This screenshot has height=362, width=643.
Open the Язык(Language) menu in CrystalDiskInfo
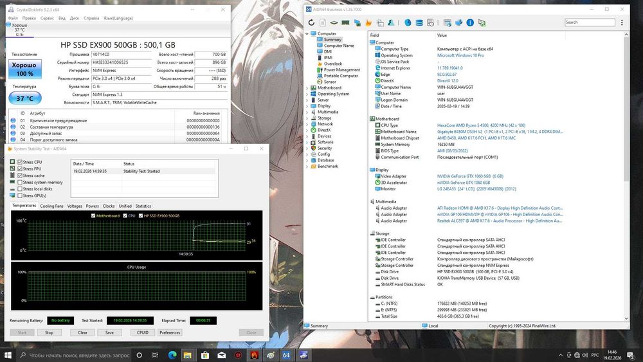[118, 18]
